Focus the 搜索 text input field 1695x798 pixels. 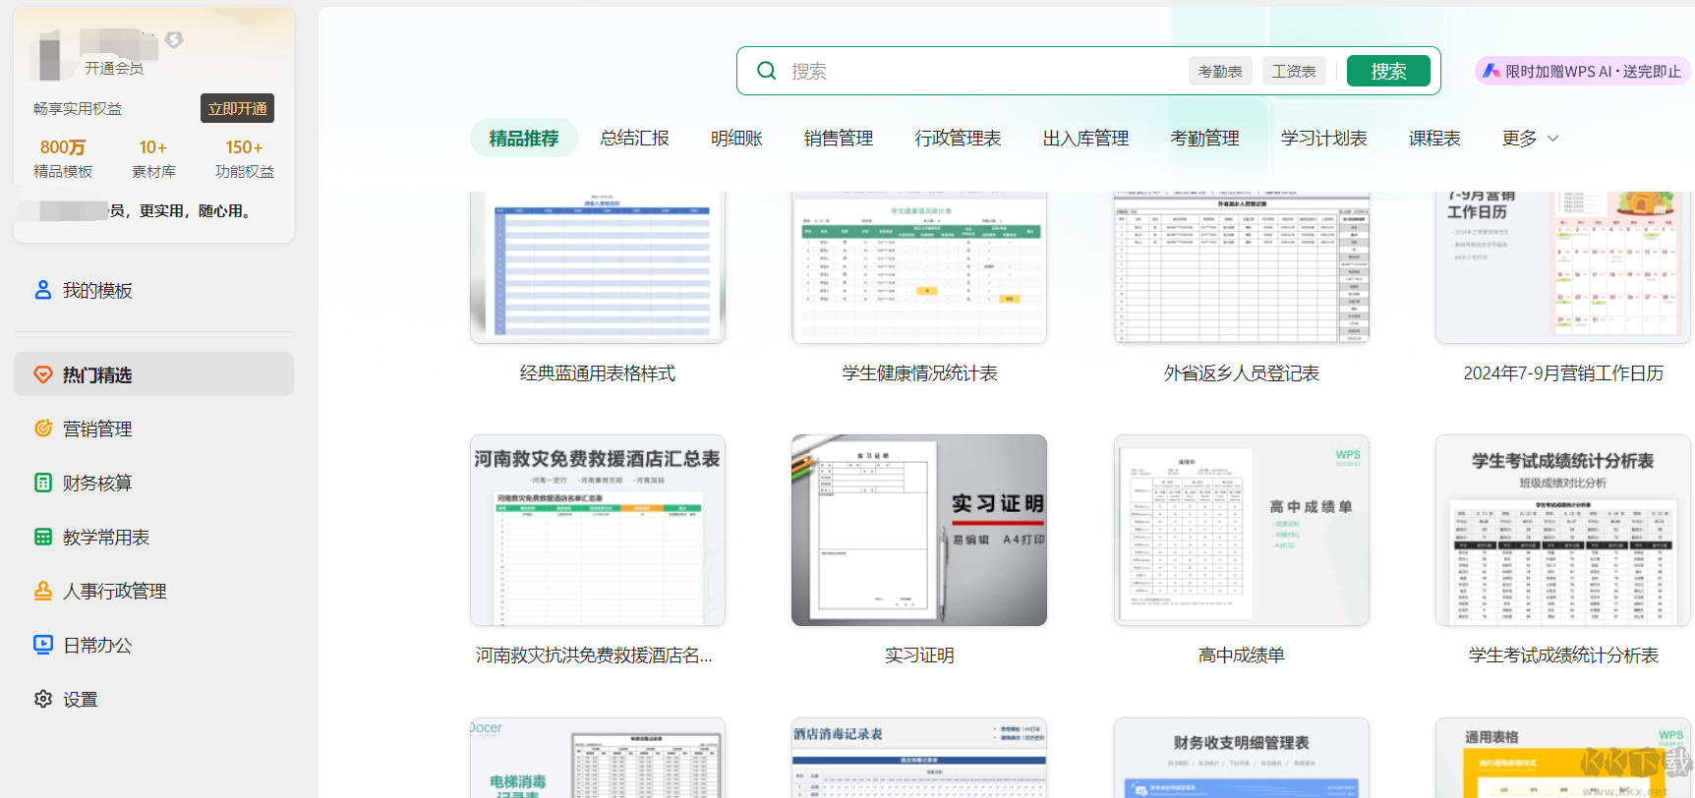coord(983,71)
